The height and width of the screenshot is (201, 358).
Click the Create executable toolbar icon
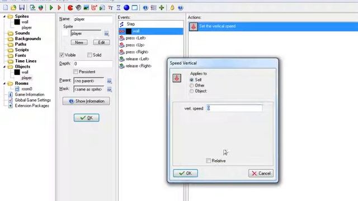point(32,8)
